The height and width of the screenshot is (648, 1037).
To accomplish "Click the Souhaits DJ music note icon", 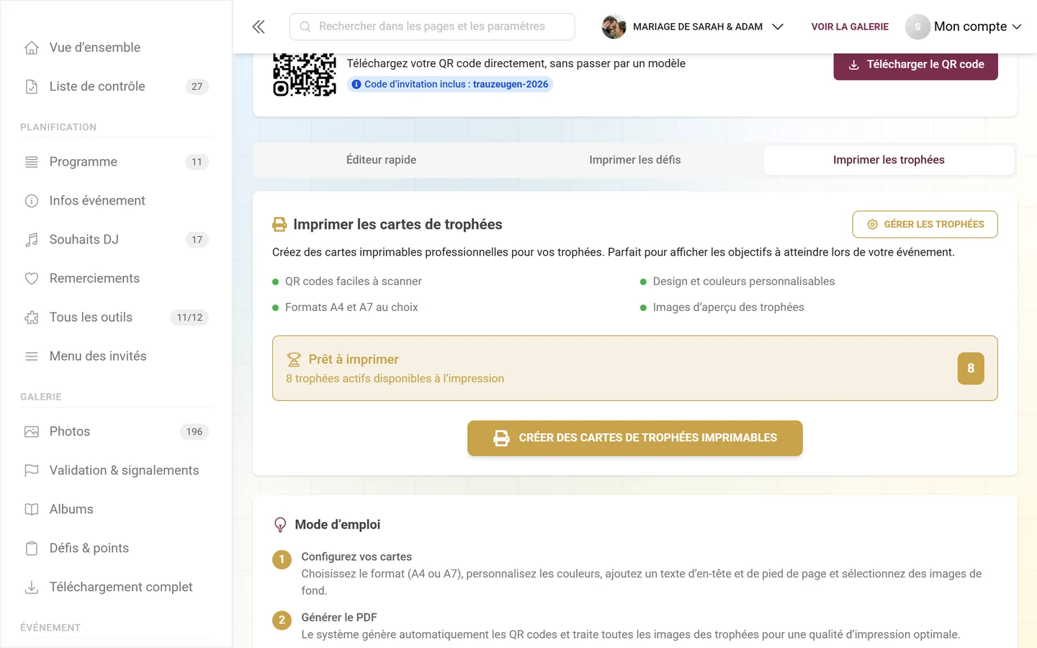I will click(x=32, y=240).
